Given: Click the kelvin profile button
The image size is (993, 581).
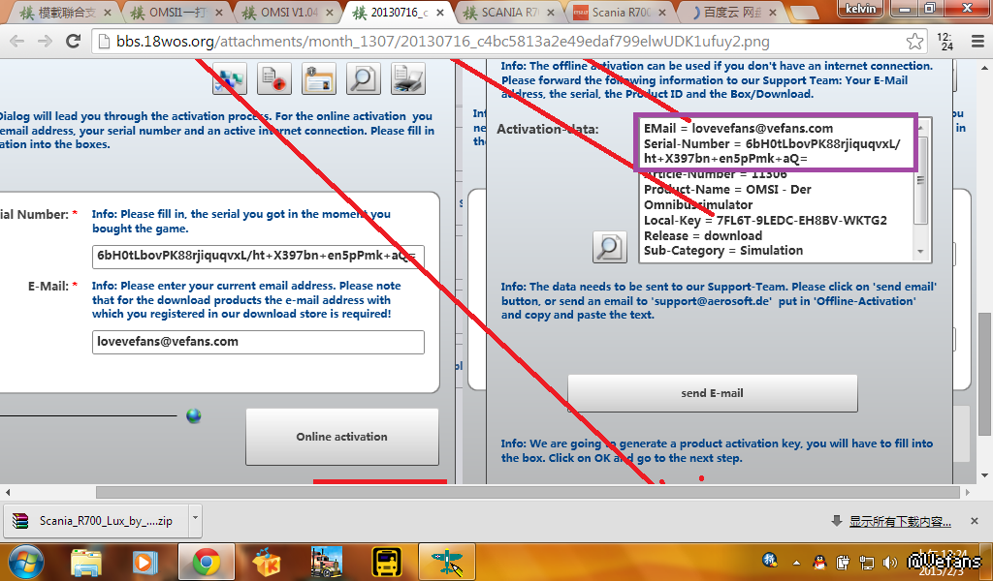Looking at the screenshot, I should coord(861,8).
